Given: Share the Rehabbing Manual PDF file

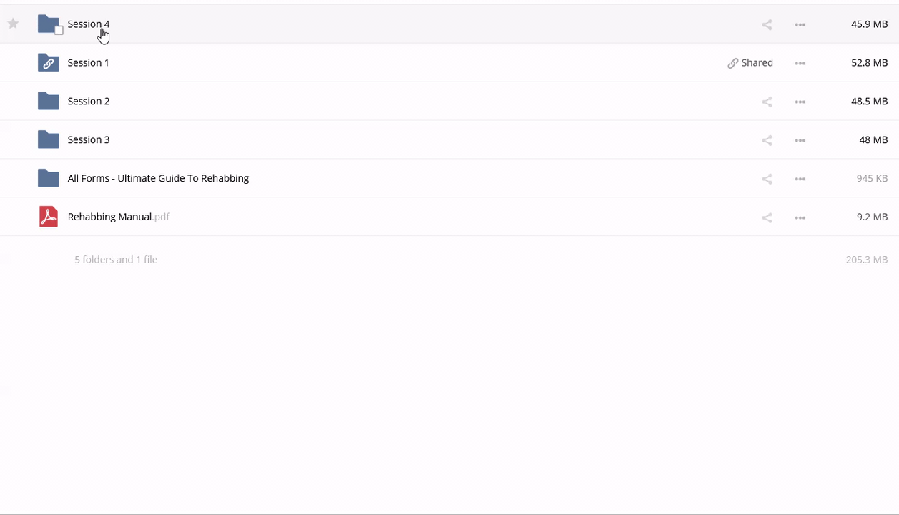Looking at the screenshot, I should pos(767,218).
